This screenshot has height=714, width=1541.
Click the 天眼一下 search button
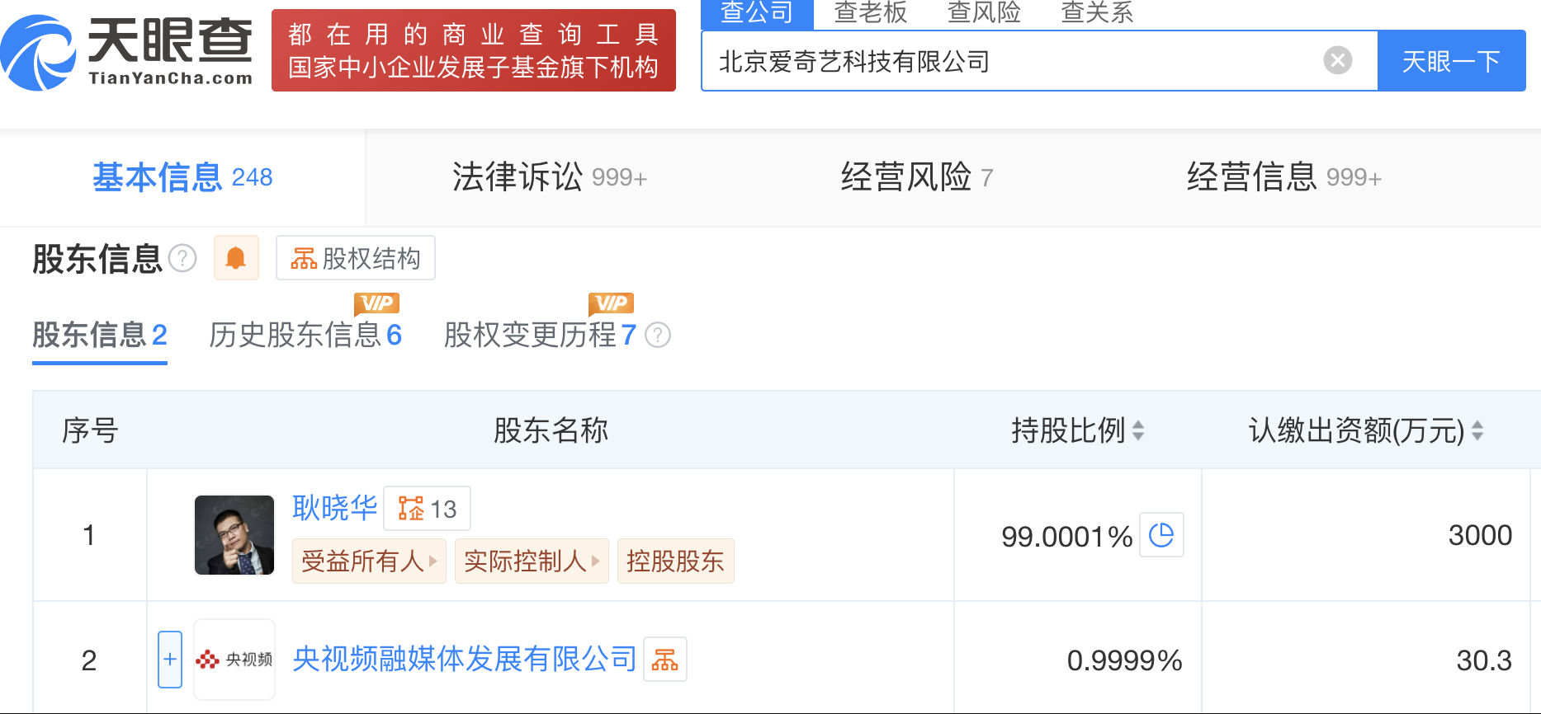1451,61
